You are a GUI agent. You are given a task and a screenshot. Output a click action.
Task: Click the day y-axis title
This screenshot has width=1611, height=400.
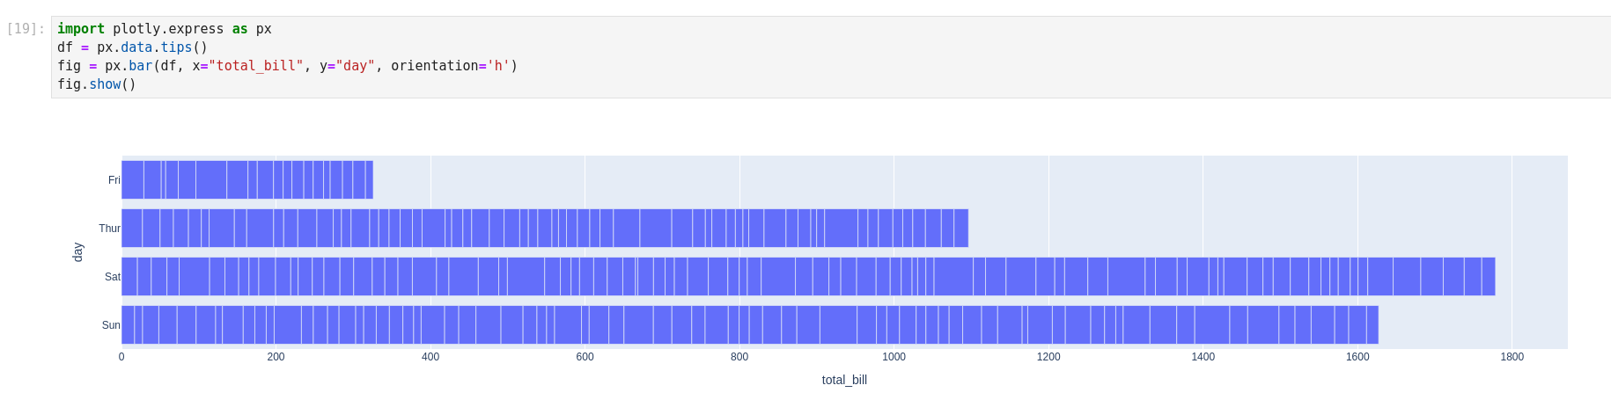click(x=77, y=252)
